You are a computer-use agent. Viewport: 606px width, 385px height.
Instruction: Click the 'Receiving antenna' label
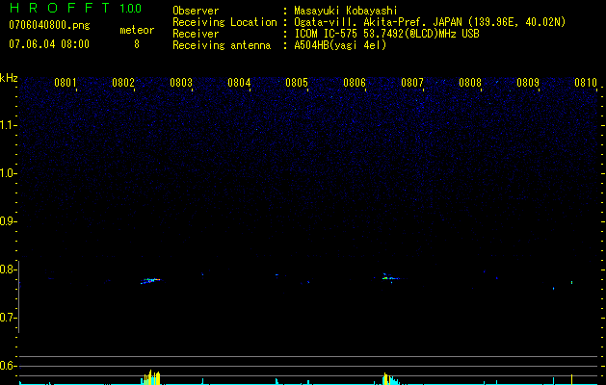(222, 45)
